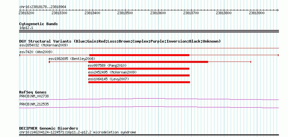The image size is (288, 137).
Task: Open variant esv2452495 (McKernan2009) label
Action: pyautogui.click(x=112, y=72)
